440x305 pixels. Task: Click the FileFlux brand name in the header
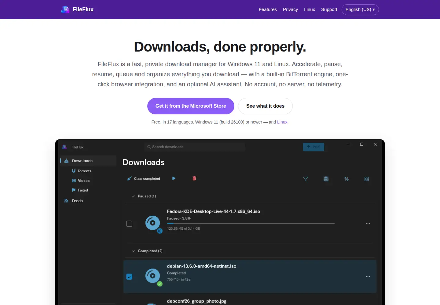pos(83,9)
